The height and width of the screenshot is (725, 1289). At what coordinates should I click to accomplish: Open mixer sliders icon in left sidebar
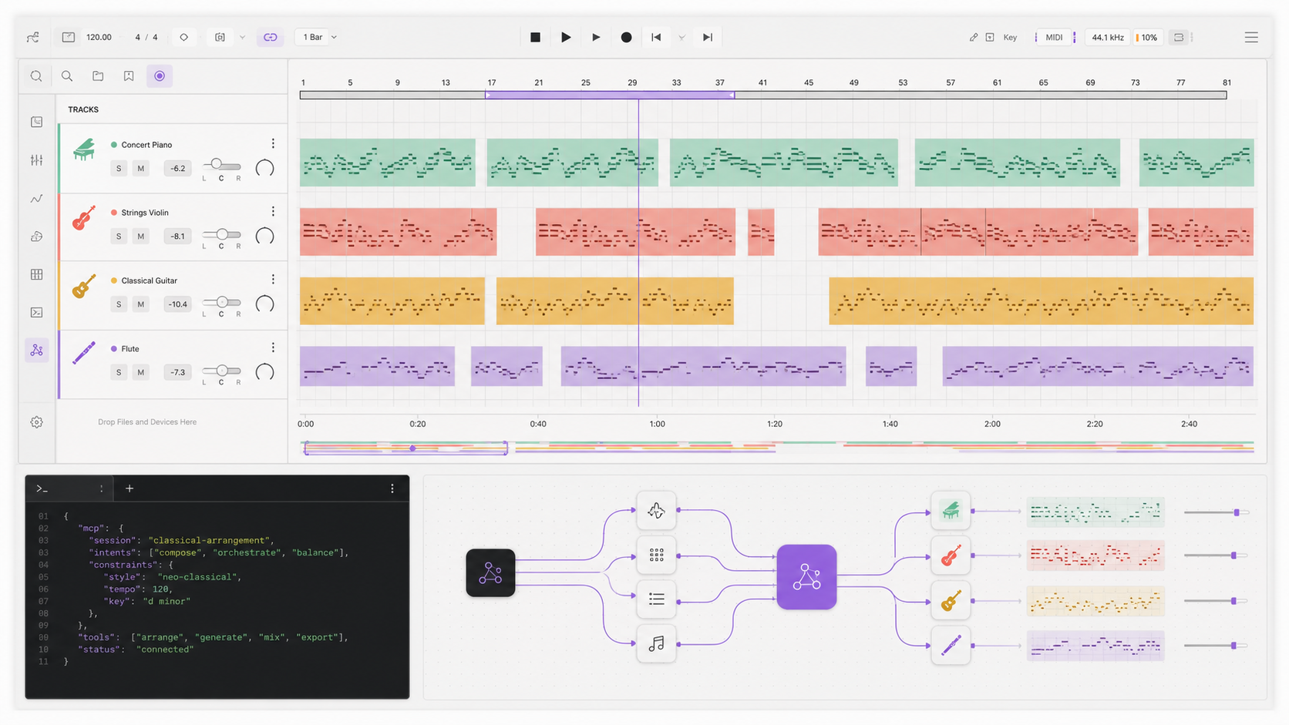36,160
